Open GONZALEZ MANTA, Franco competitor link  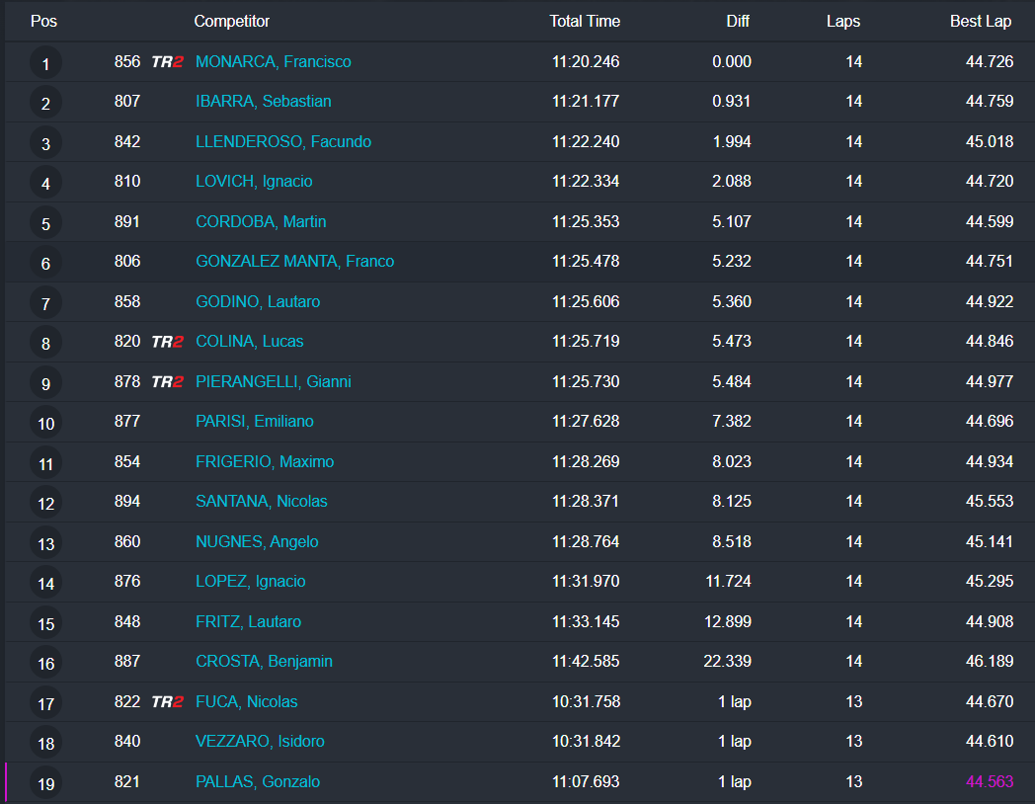[295, 262]
